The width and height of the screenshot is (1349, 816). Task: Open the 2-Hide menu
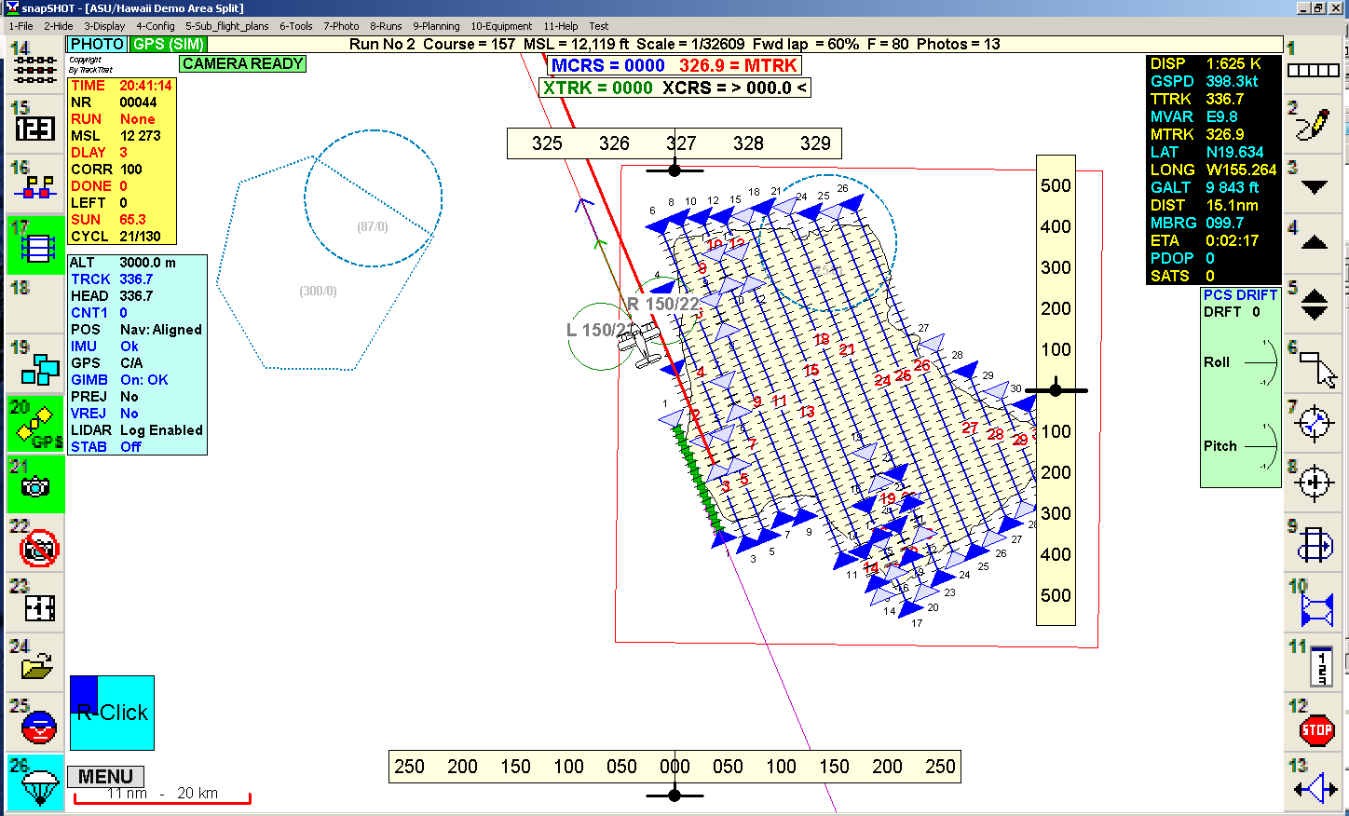coord(58,26)
